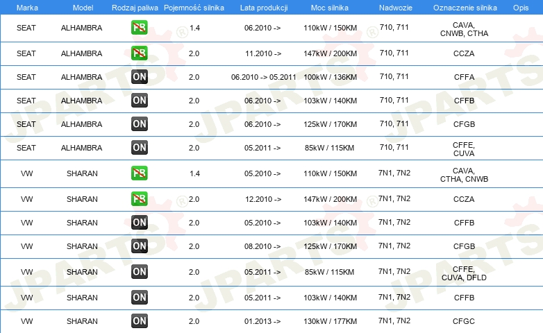This screenshot has width=543, height=333.
Task: Click 85kW / 115KM in the SEAT Alhambra row
Action: (329, 148)
